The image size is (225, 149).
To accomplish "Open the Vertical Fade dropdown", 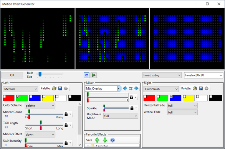I will [x=182, y=112].
